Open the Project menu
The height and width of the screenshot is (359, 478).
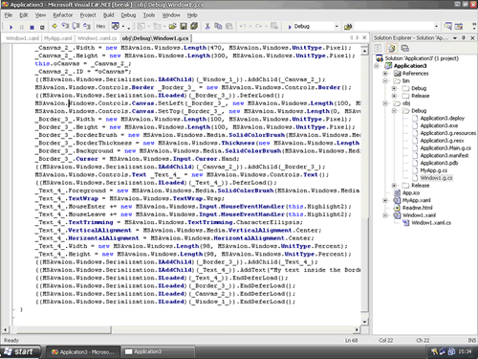point(88,15)
